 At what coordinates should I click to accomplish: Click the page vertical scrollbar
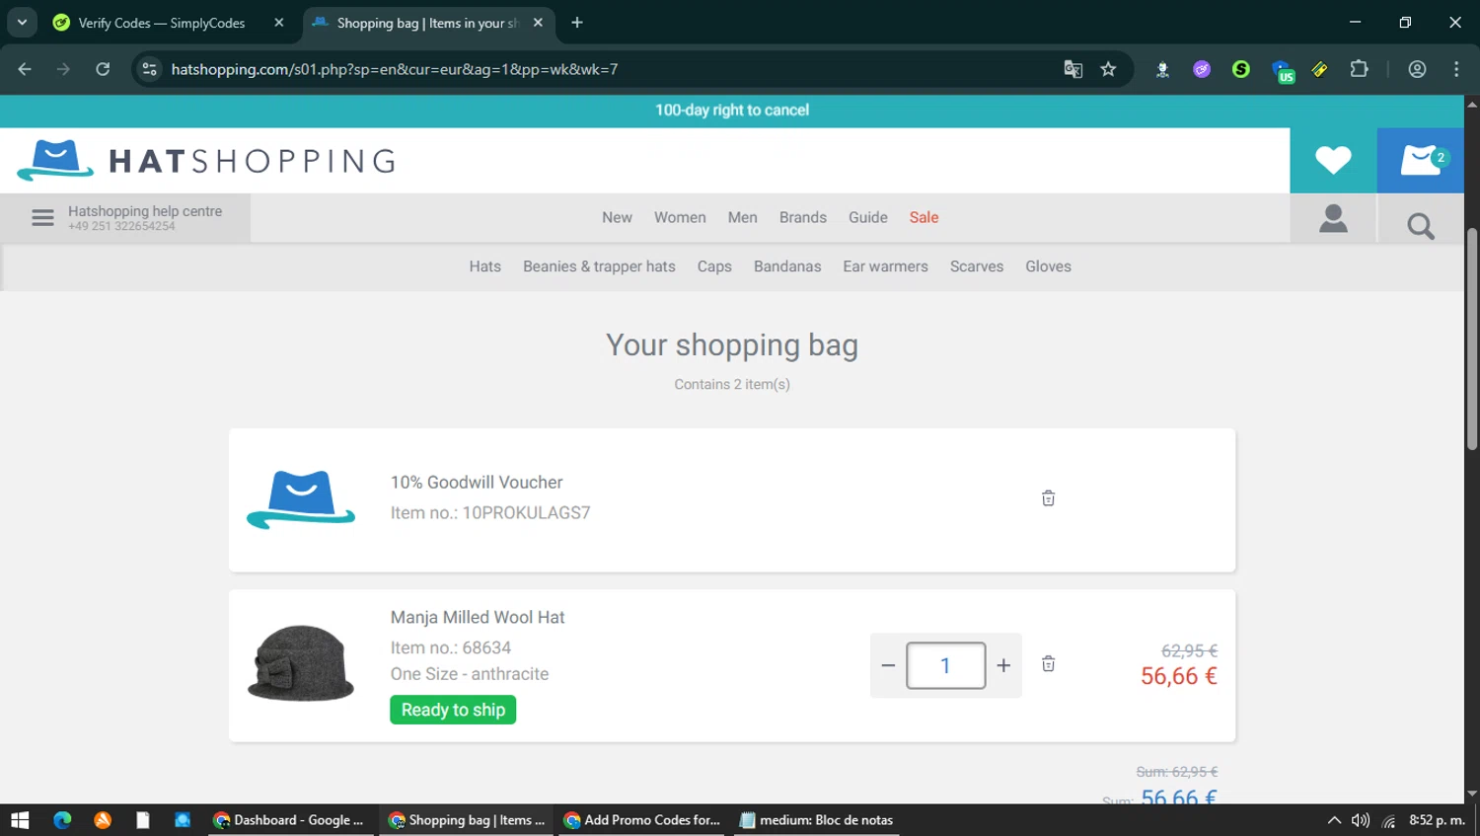(x=1472, y=339)
